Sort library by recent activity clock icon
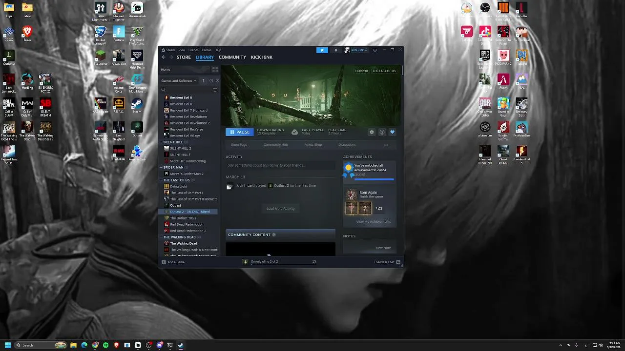Image resolution: width=625 pixels, height=351 pixels. coord(211,80)
